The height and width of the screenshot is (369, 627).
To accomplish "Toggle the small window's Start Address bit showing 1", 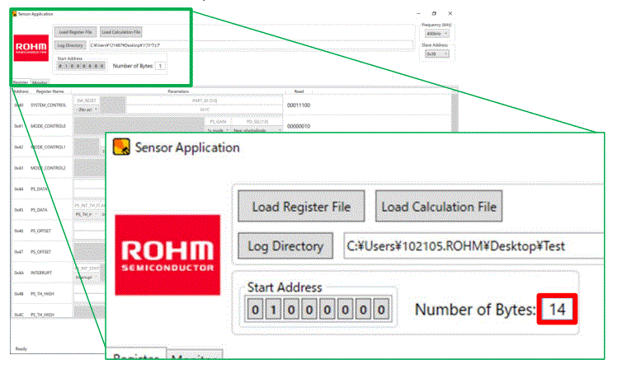I will click(66, 66).
